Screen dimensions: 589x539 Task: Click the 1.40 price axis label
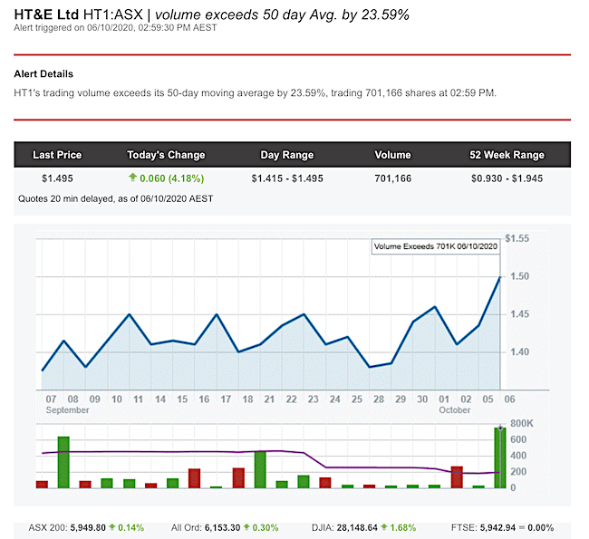[519, 352]
